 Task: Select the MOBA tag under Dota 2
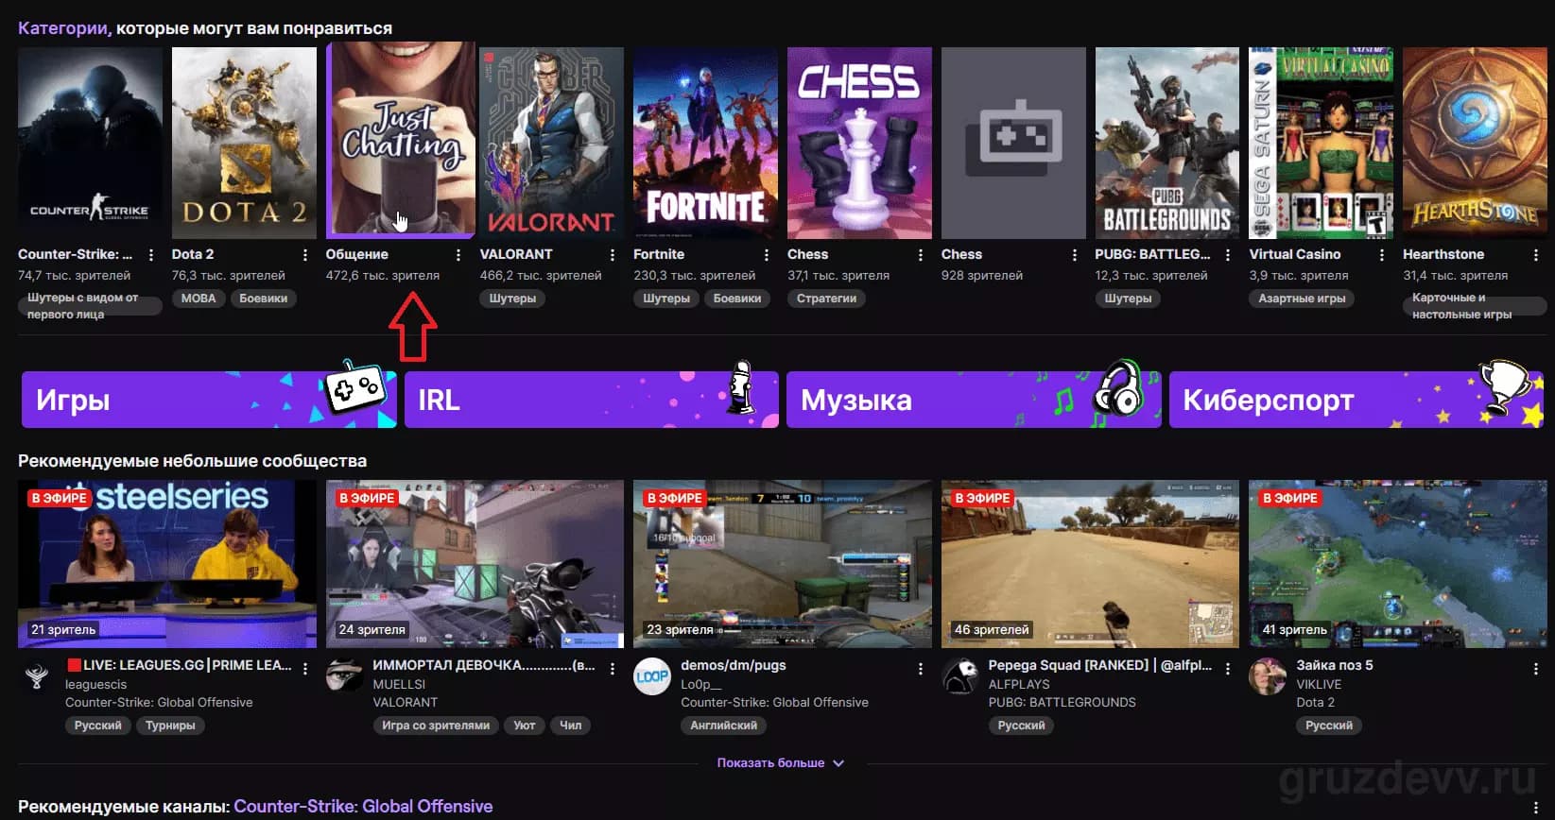(x=199, y=299)
